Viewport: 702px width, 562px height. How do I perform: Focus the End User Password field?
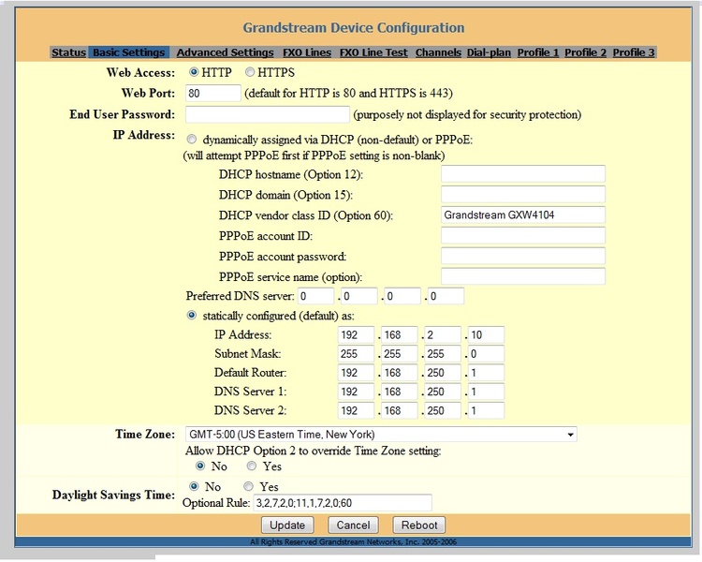268,114
